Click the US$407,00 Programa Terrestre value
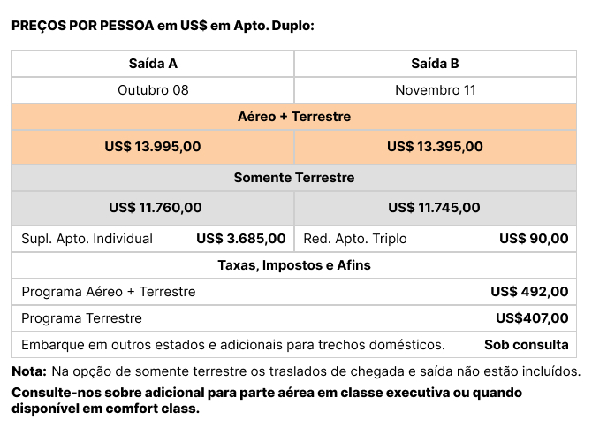 coord(532,318)
